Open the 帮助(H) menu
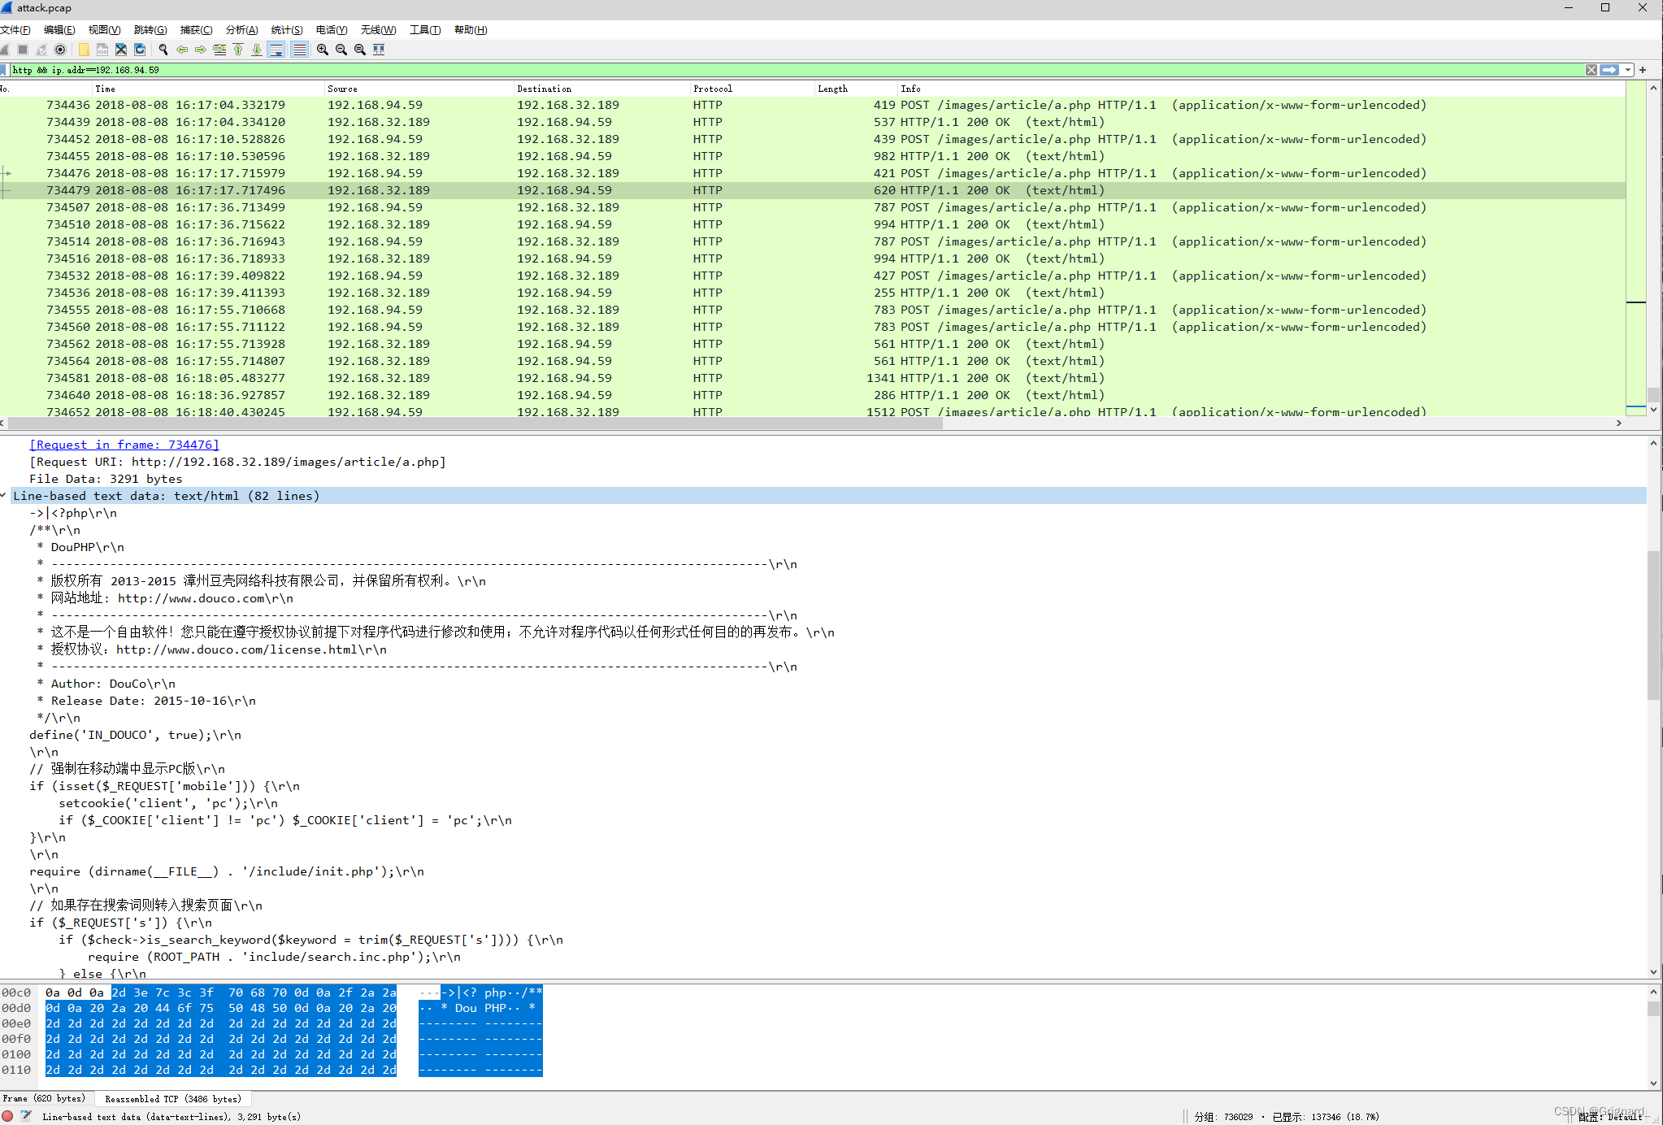The width and height of the screenshot is (1663, 1125). pos(471,30)
